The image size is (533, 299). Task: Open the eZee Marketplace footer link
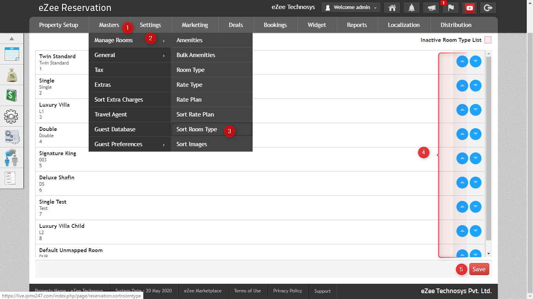tap(203, 291)
